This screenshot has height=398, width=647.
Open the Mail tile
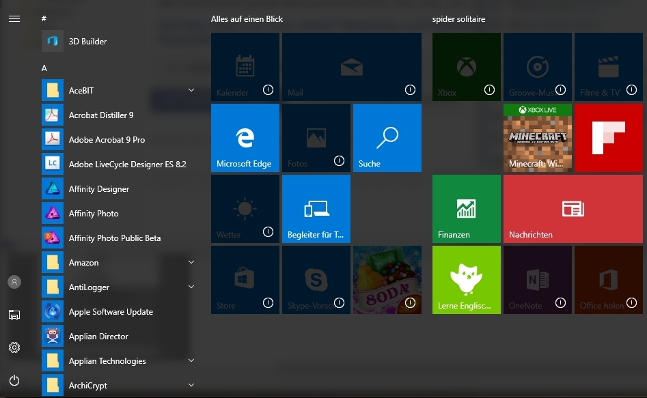click(352, 67)
